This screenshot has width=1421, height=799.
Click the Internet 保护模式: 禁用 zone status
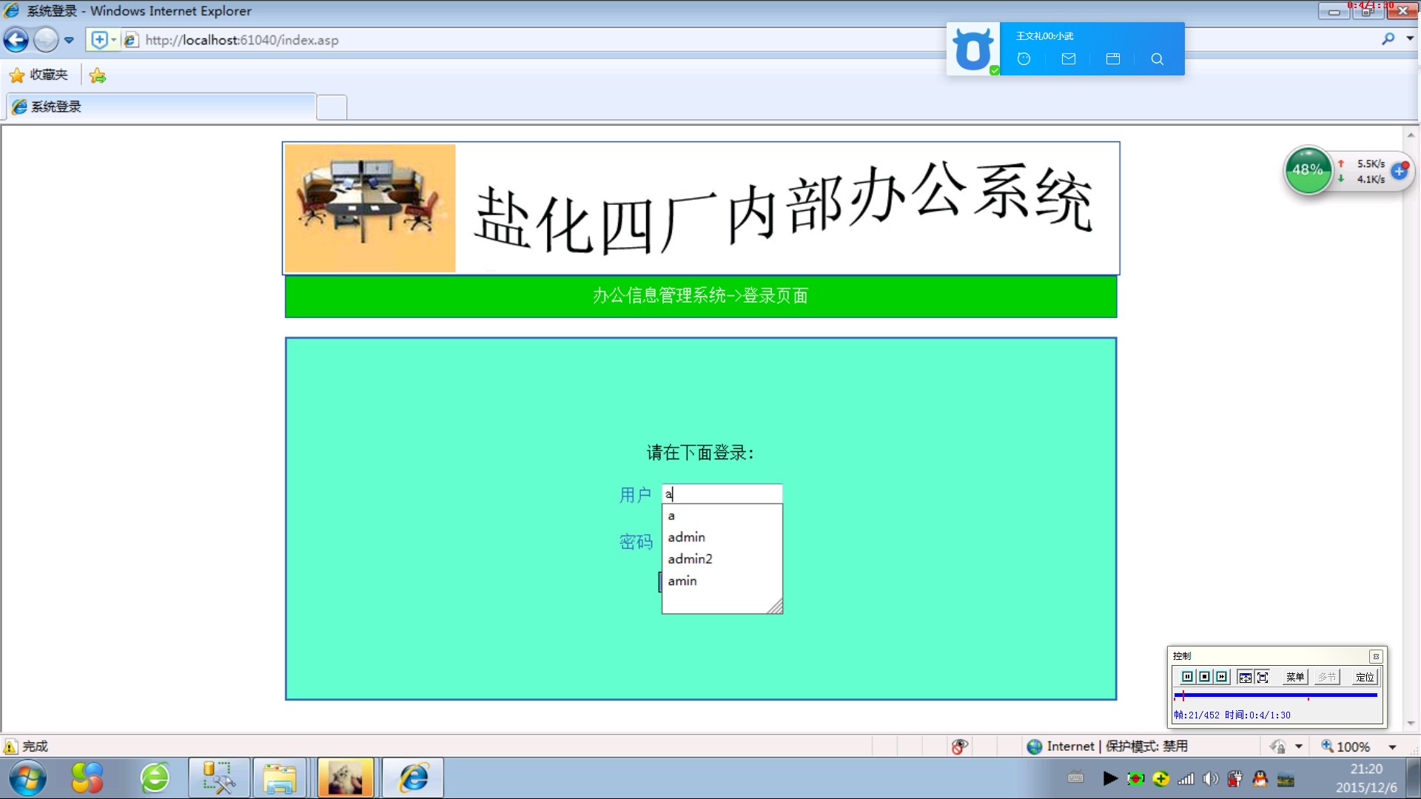(x=1108, y=746)
